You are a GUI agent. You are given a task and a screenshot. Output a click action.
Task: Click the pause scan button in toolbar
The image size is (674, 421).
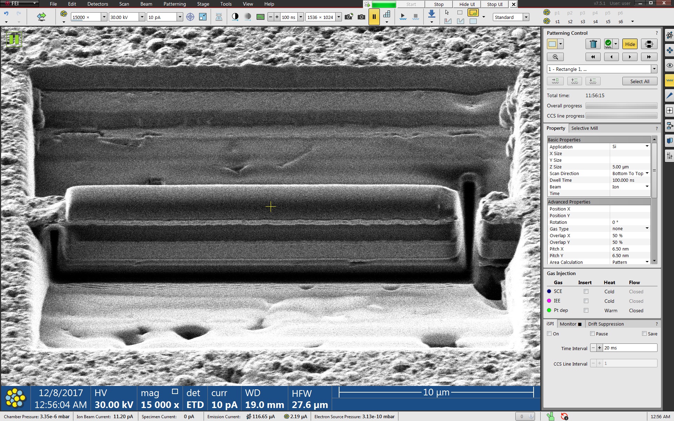point(374,17)
